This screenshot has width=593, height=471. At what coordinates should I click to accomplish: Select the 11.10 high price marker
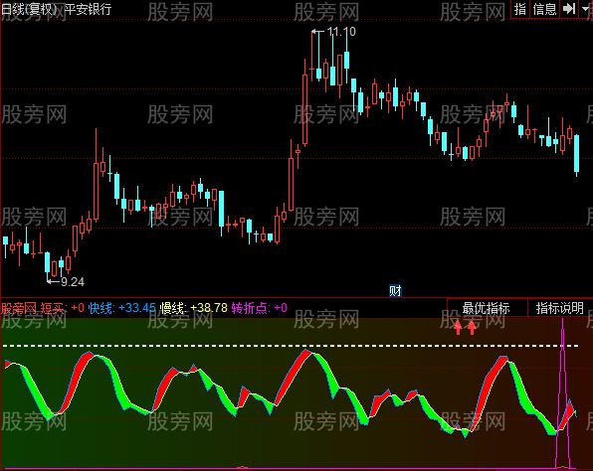click(341, 32)
